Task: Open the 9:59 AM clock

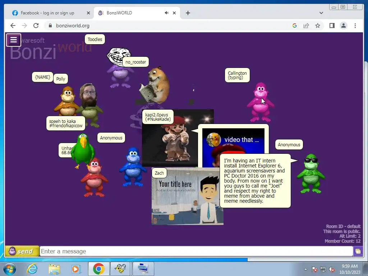Action: point(350,269)
